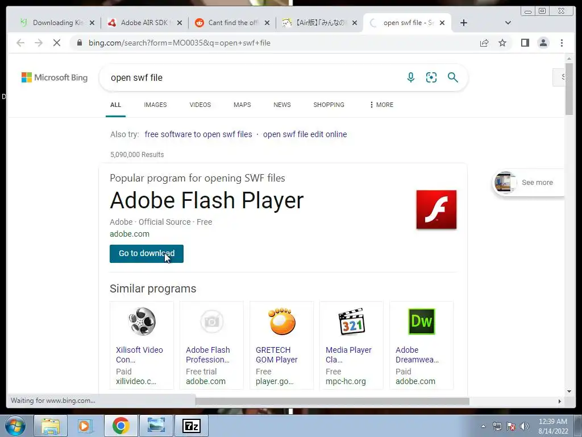Expand the Chrome tab search dropdown arrow

508,23
